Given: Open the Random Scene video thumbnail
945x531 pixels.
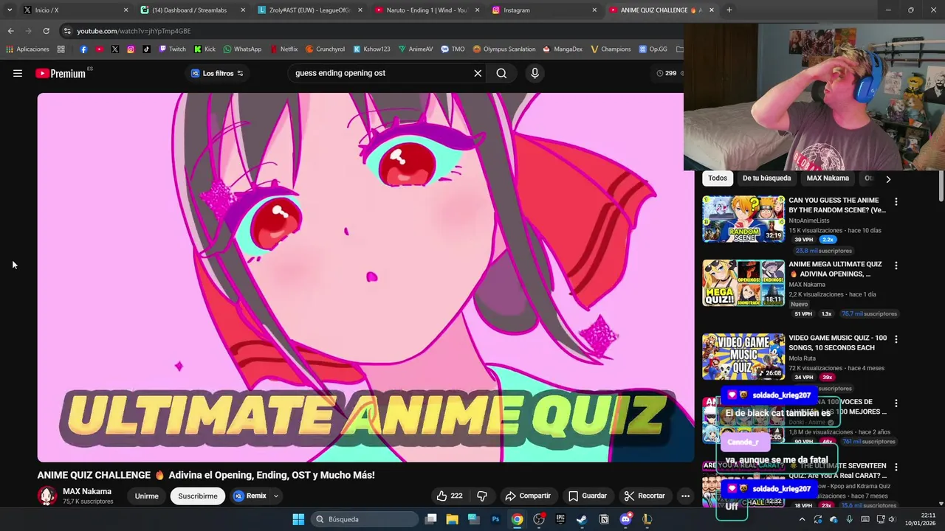Looking at the screenshot, I should (743, 219).
